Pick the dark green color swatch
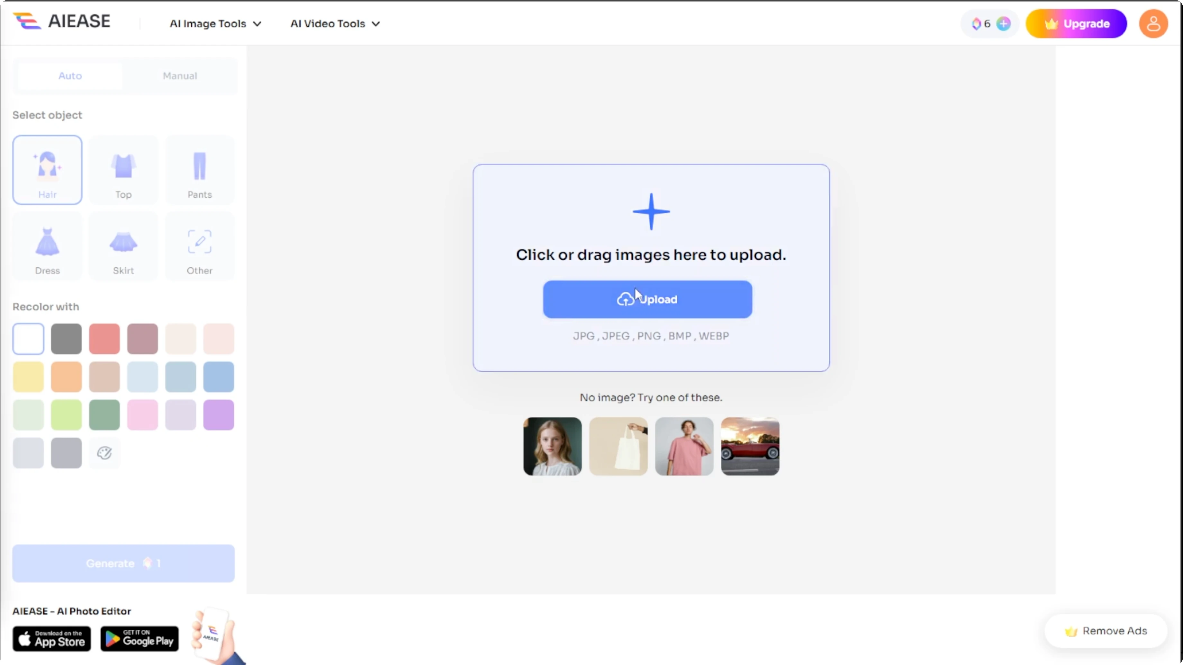Viewport: 1183px width, 665px height. pyautogui.click(x=104, y=415)
